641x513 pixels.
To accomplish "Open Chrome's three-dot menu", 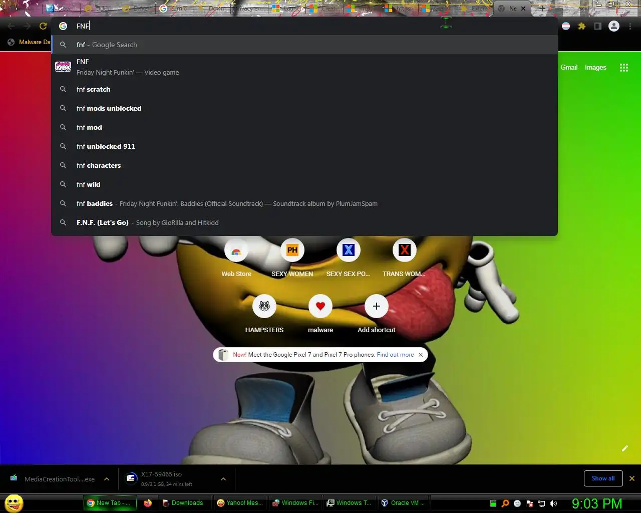I will click(x=630, y=26).
